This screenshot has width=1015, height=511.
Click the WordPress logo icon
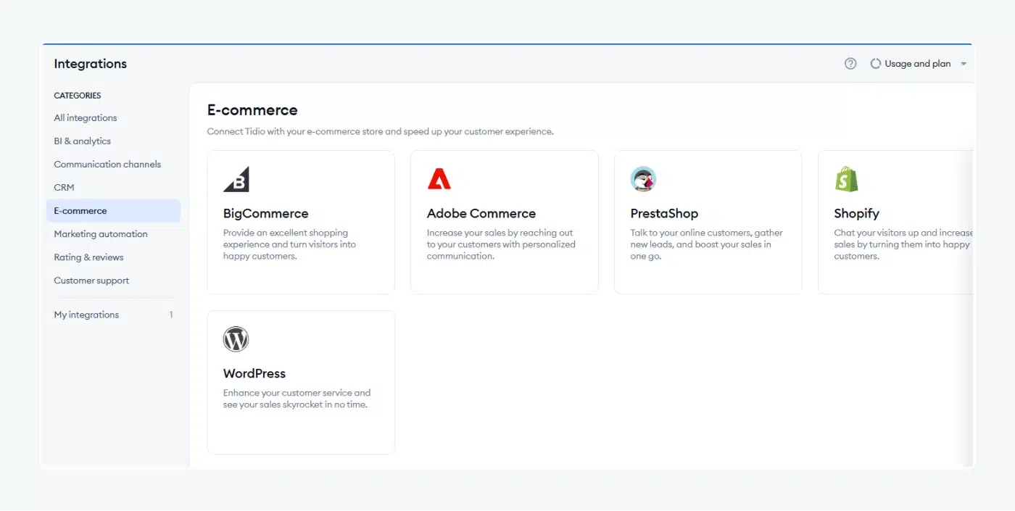click(236, 339)
